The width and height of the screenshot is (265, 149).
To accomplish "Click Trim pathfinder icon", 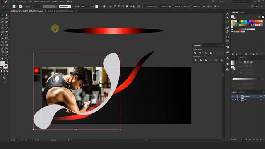I will click(x=200, y=60).
